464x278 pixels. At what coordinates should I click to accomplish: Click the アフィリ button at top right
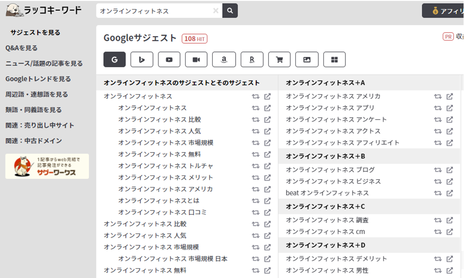coord(443,11)
